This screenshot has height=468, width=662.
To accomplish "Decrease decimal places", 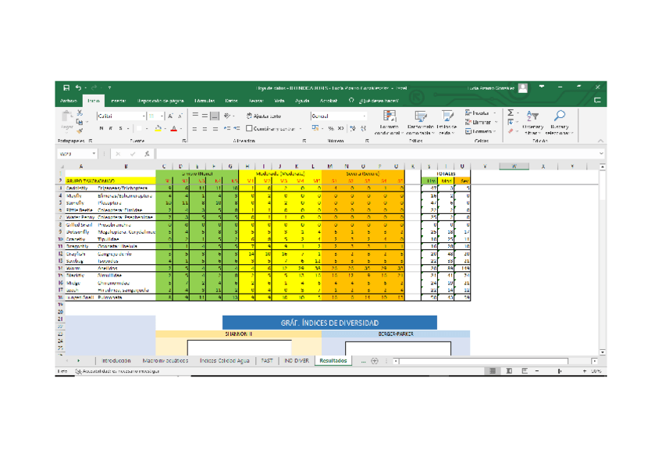I will [x=363, y=128].
